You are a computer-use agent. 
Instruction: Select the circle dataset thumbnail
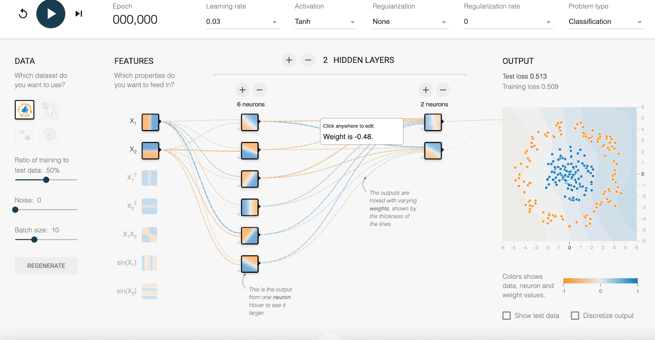(25, 110)
